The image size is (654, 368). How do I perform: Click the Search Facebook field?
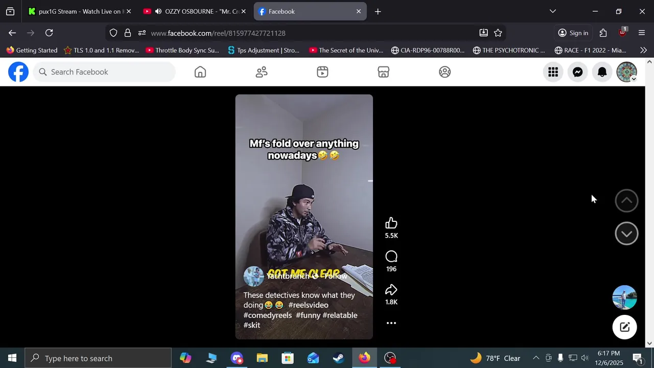coord(105,72)
